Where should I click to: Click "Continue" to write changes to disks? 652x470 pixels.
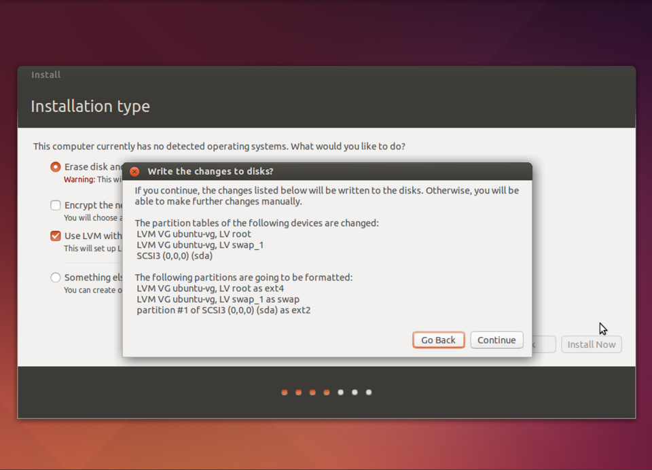[496, 340]
